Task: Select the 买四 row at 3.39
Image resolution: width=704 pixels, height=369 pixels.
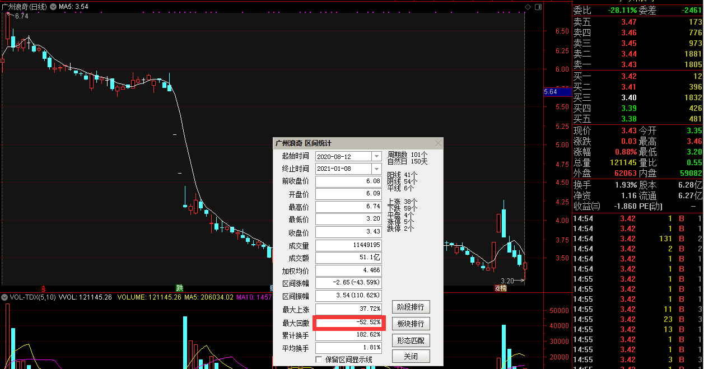Action: pos(637,108)
